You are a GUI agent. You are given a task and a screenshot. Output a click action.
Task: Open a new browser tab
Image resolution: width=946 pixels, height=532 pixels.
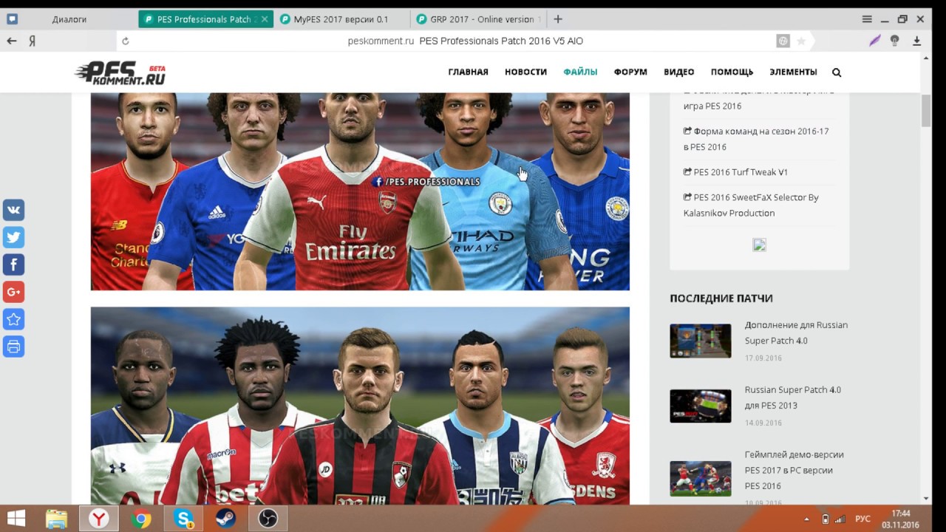558,19
